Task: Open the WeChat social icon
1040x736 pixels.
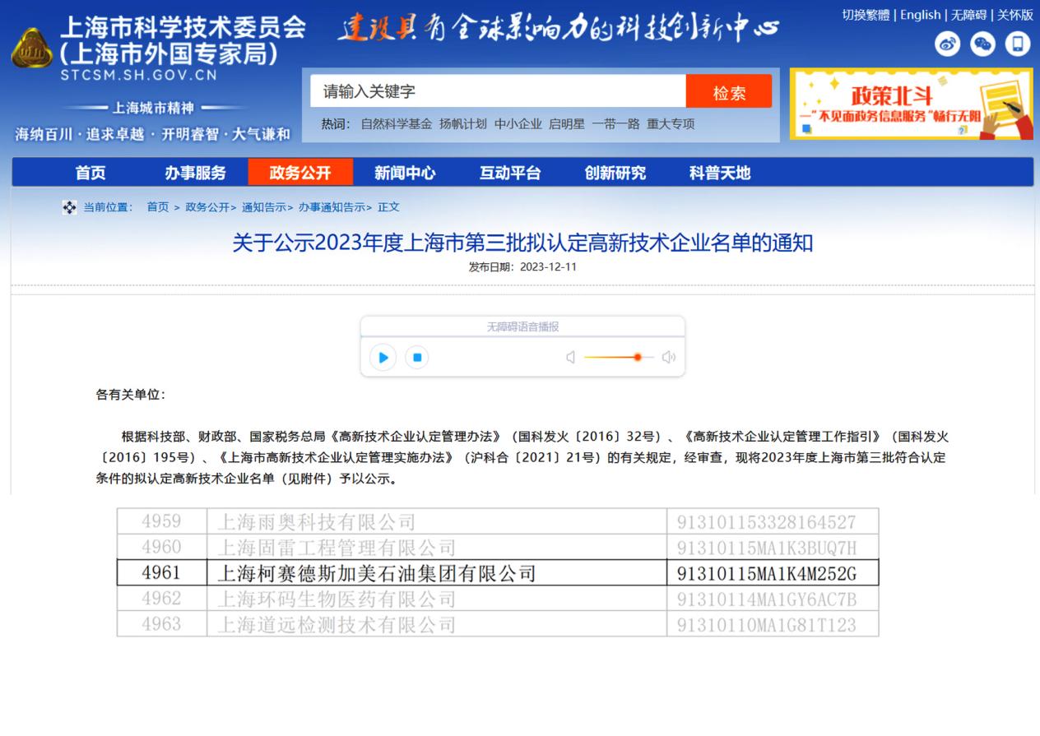Action: [x=982, y=44]
